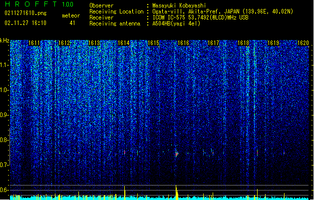Click the 0.7 kHz axis label

point(4,165)
